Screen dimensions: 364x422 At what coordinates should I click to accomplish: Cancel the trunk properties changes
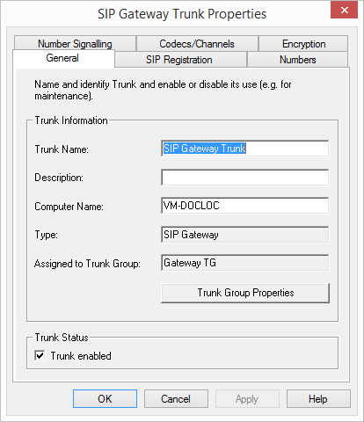176,399
